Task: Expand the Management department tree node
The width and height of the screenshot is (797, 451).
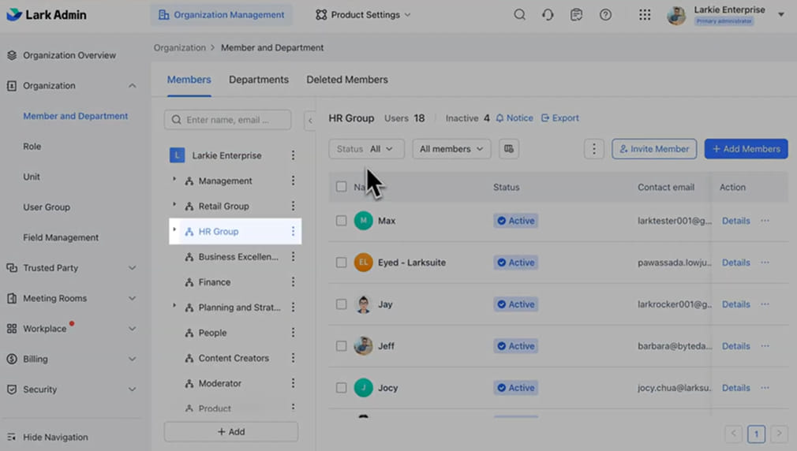Action: (x=174, y=181)
